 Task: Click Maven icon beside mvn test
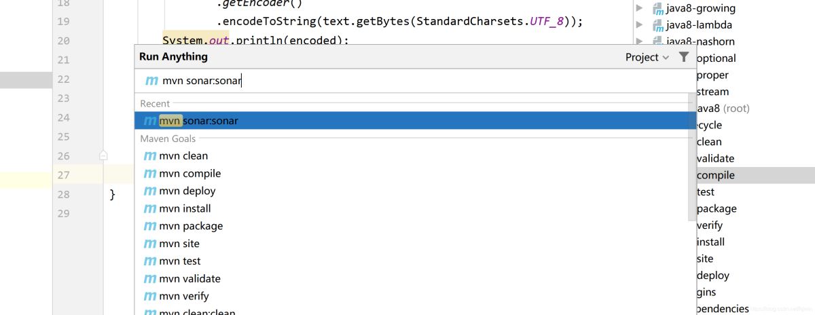pos(150,261)
